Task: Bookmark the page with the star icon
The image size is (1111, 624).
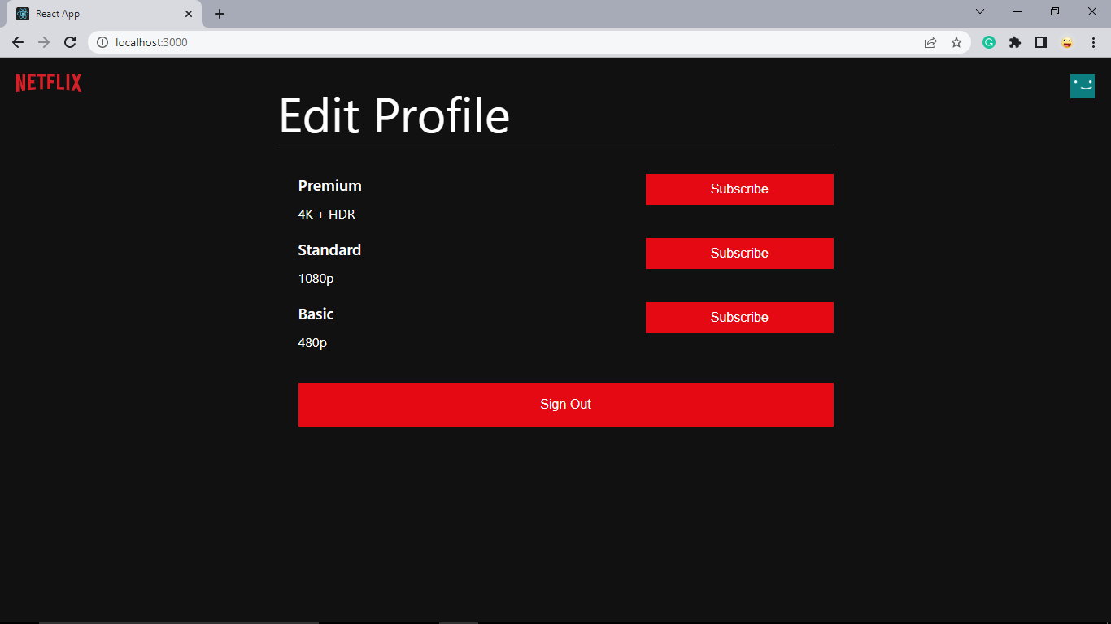Action: pyautogui.click(x=956, y=42)
